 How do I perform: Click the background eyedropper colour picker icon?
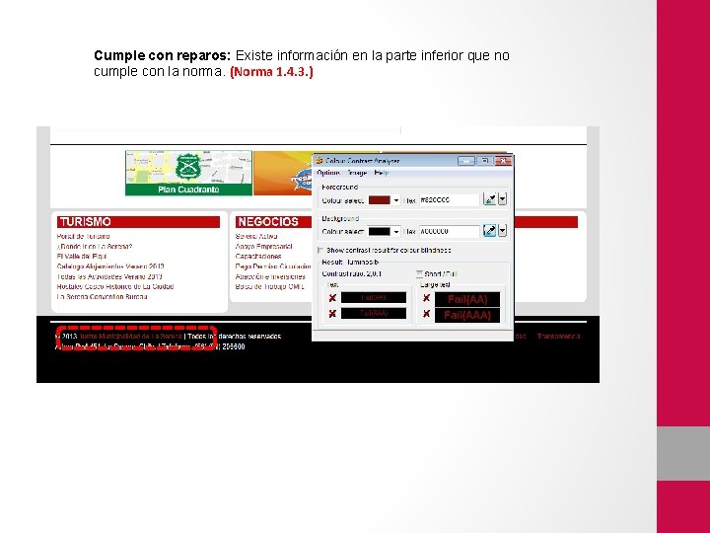[489, 231]
